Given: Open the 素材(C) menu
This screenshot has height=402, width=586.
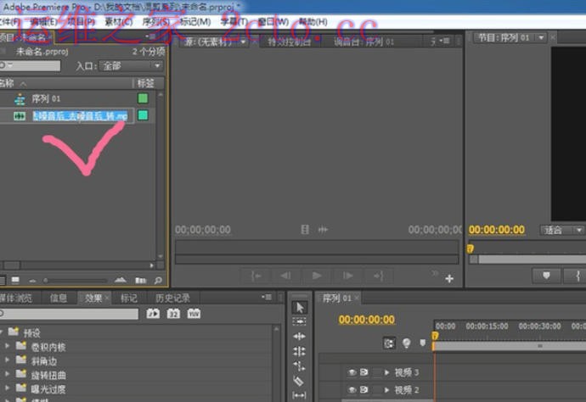Looking at the screenshot, I should 118,22.
